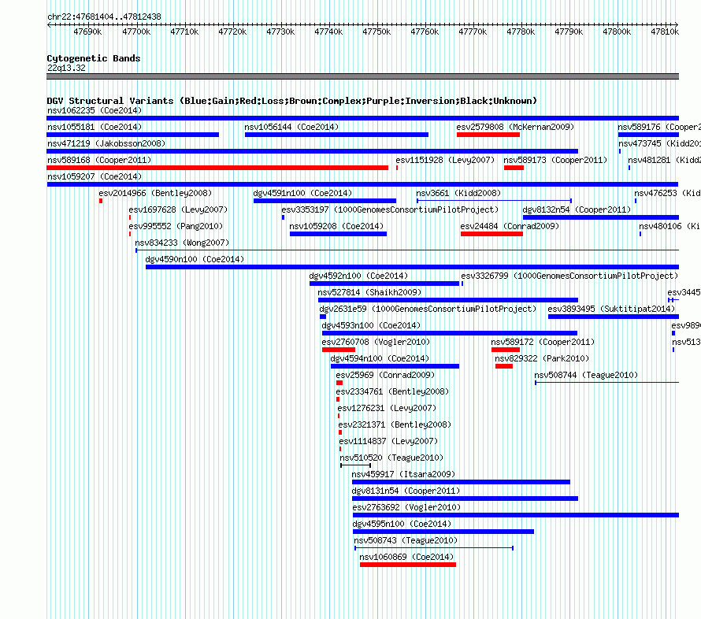Open nsv589172 (Cooper2011) label
701x619 pixels.
tap(543, 342)
